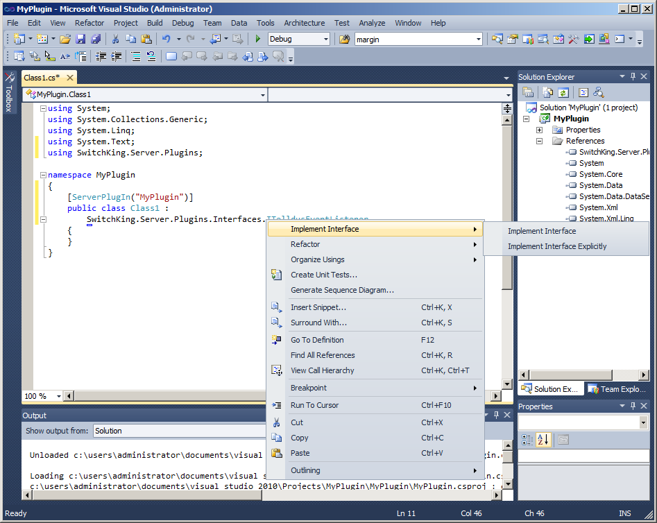Click 'Create Unit Tests...' in the context menu
Image resolution: width=657 pixels, height=523 pixels.
point(375,275)
